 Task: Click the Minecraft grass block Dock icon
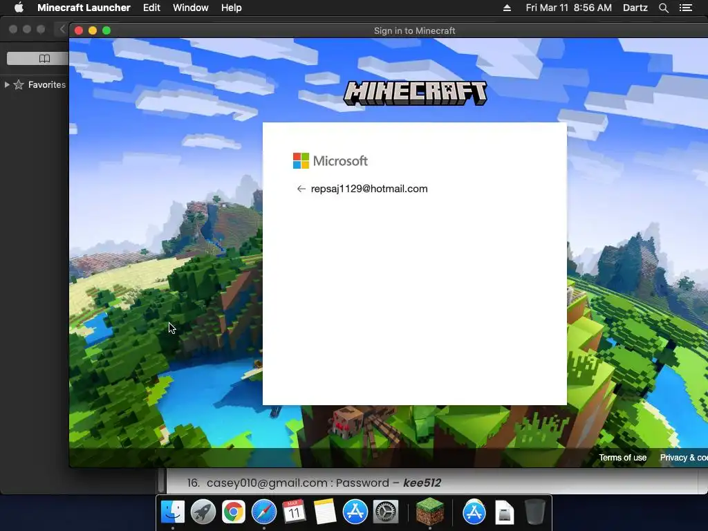430,511
